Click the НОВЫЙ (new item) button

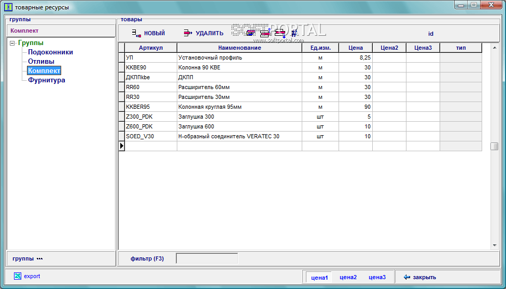tap(148, 33)
